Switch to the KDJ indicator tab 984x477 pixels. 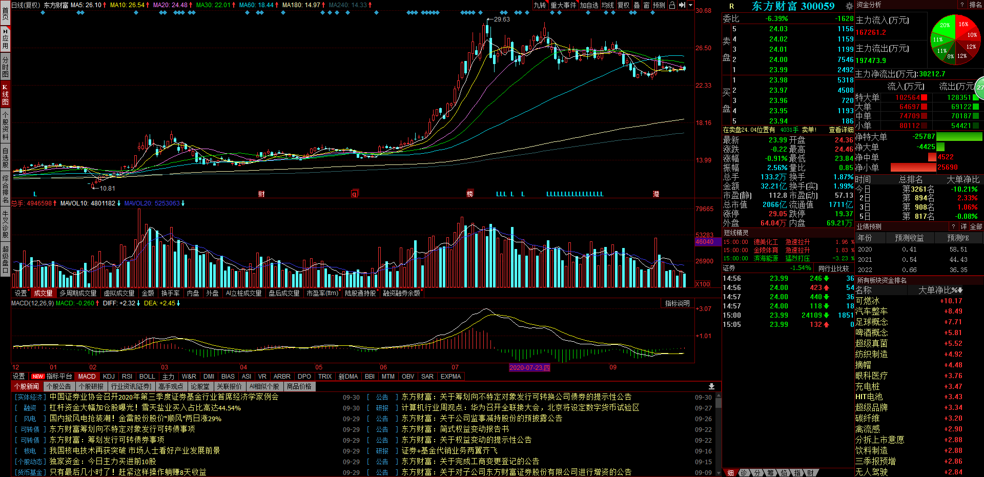[x=109, y=377]
